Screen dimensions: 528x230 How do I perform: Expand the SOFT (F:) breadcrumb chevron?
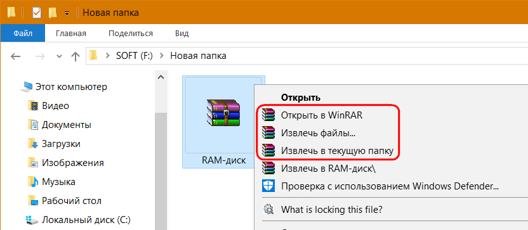point(162,56)
